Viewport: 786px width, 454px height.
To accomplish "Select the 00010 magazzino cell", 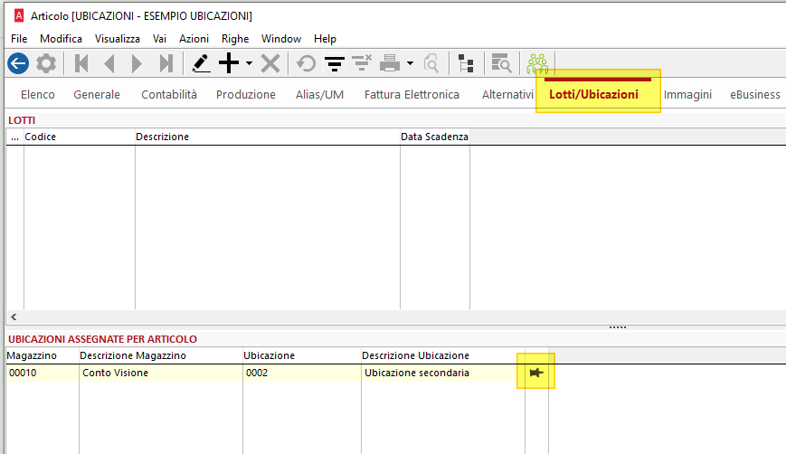I will click(x=43, y=373).
